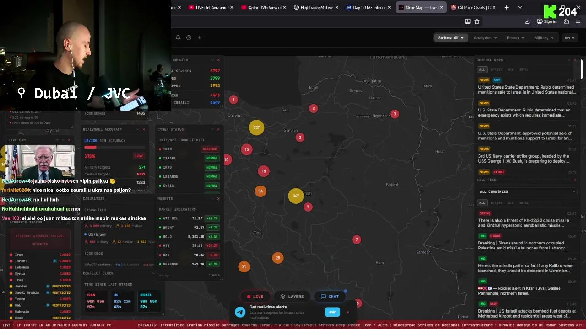Select ALL filter in Live Feed
The image size is (586, 329).
click(482, 202)
